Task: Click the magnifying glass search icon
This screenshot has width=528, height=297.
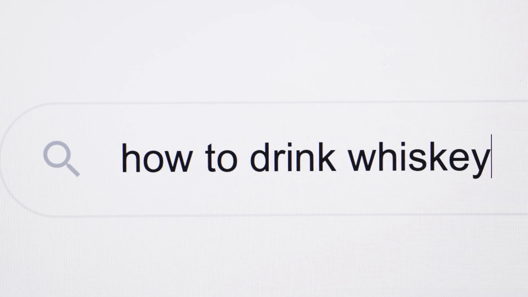Action: (x=62, y=159)
